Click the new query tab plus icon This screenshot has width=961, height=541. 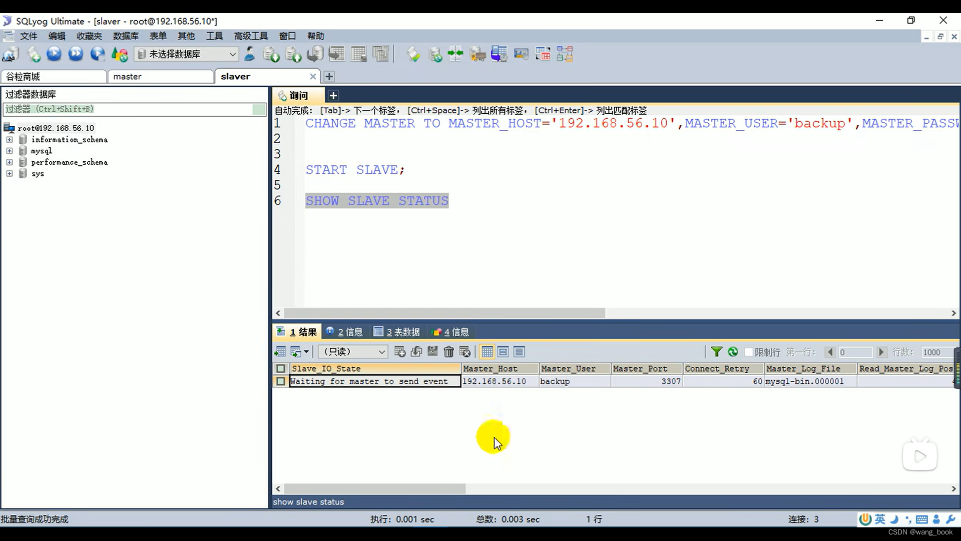point(333,95)
